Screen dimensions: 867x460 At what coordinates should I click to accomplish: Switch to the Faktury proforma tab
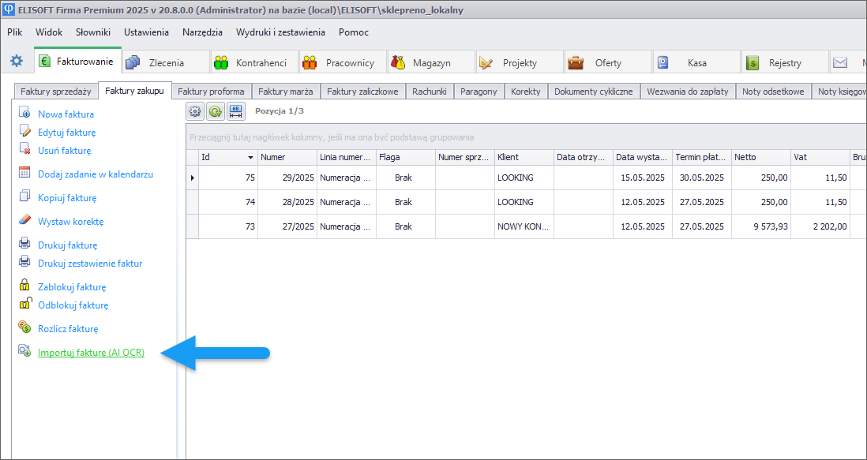coord(211,92)
